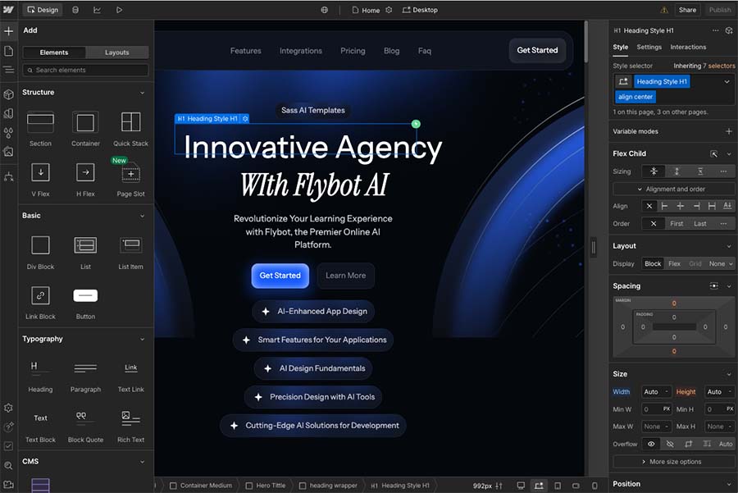Open the Insights chart icon in top bar
This screenshot has width=738, height=493.
coord(97,10)
